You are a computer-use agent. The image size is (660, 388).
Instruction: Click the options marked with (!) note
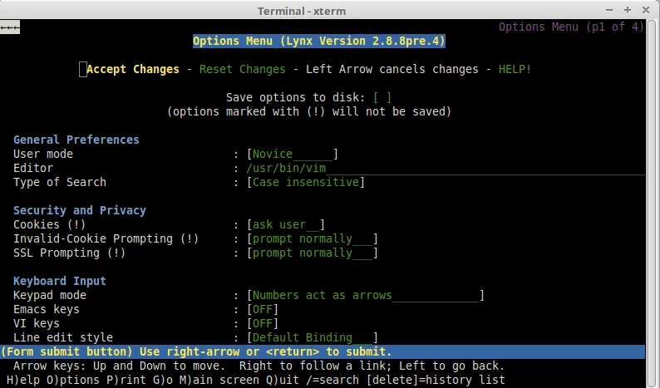click(x=309, y=111)
